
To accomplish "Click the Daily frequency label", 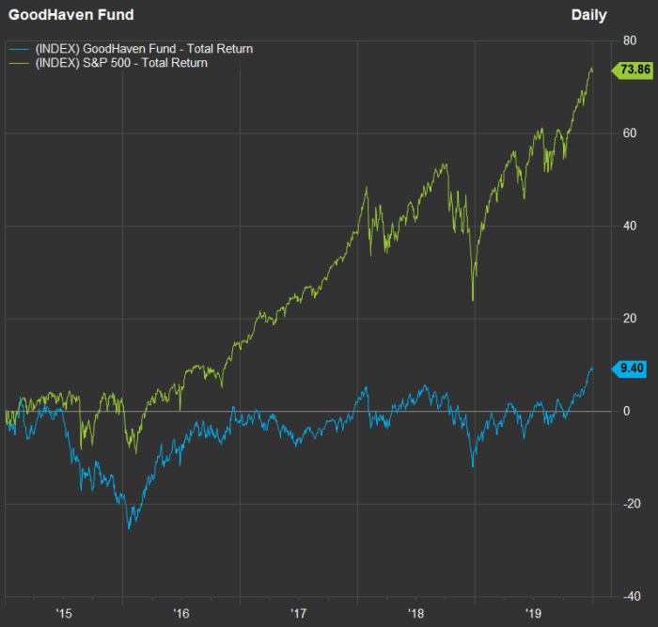I will 588,15.
